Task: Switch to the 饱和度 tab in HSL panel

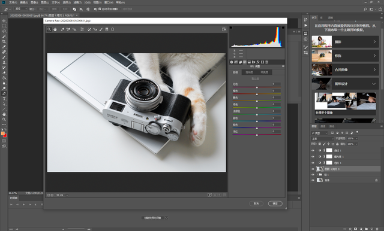Action: tap(249, 72)
